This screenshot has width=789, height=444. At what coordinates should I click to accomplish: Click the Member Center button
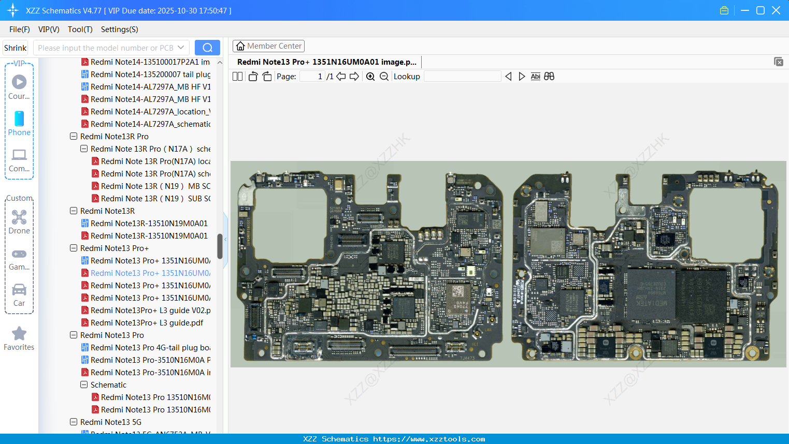(268, 46)
